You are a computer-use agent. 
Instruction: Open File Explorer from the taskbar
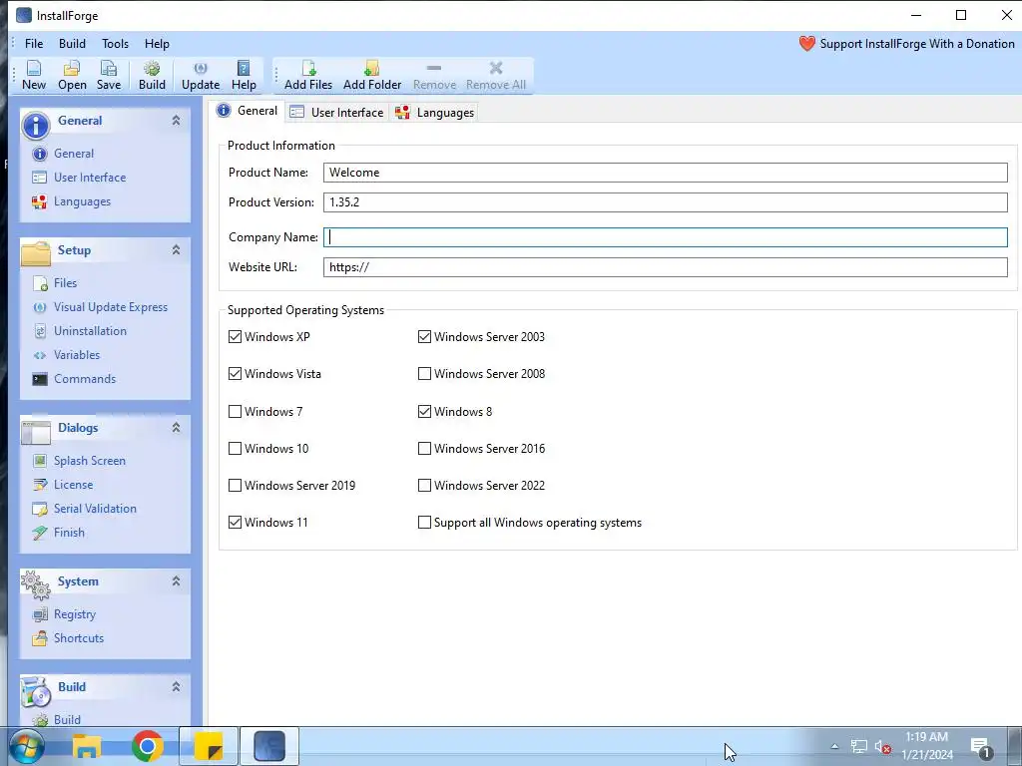87,746
